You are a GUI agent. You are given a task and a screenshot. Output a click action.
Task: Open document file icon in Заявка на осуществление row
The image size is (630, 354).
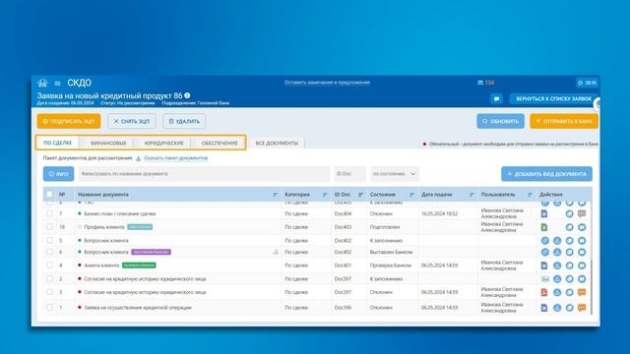[x=544, y=308]
